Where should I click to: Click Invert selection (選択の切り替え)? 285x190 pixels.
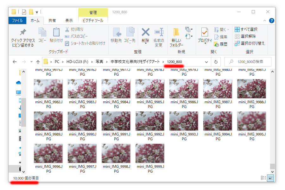(x=250, y=43)
